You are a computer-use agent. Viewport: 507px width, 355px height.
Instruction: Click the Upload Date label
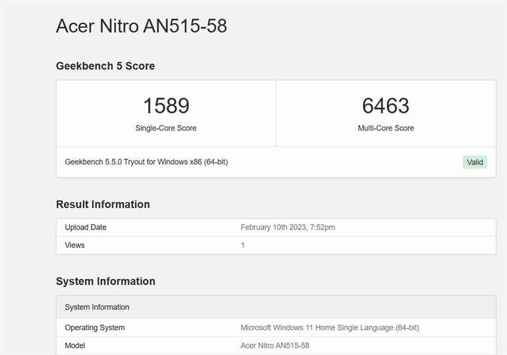point(86,228)
